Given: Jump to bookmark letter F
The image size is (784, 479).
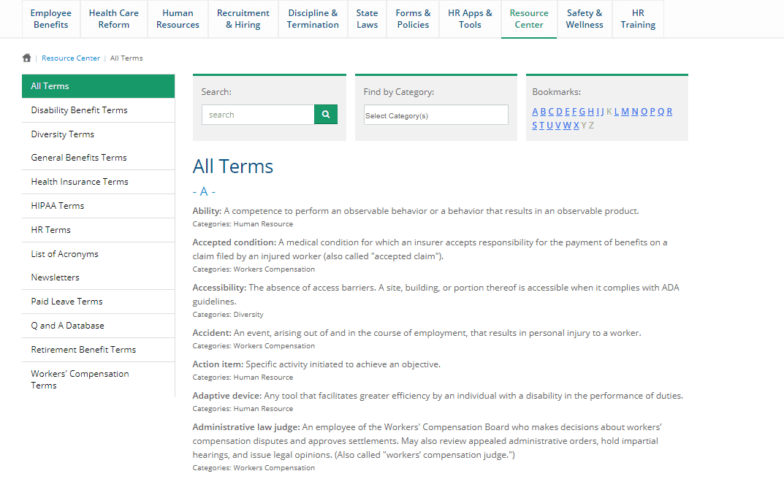Looking at the screenshot, I should point(574,112).
